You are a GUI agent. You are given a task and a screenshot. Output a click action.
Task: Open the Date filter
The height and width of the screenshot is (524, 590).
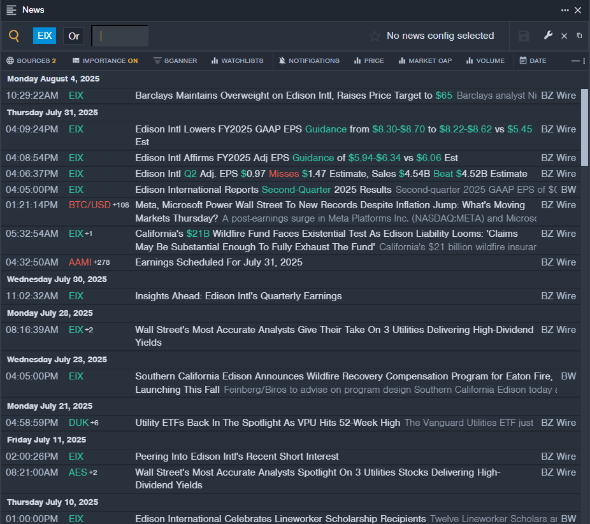click(533, 60)
